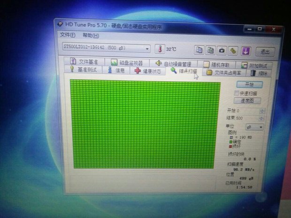Click the blue 190 MB legend swatch
Screen dimensions: 291x218
(231, 137)
